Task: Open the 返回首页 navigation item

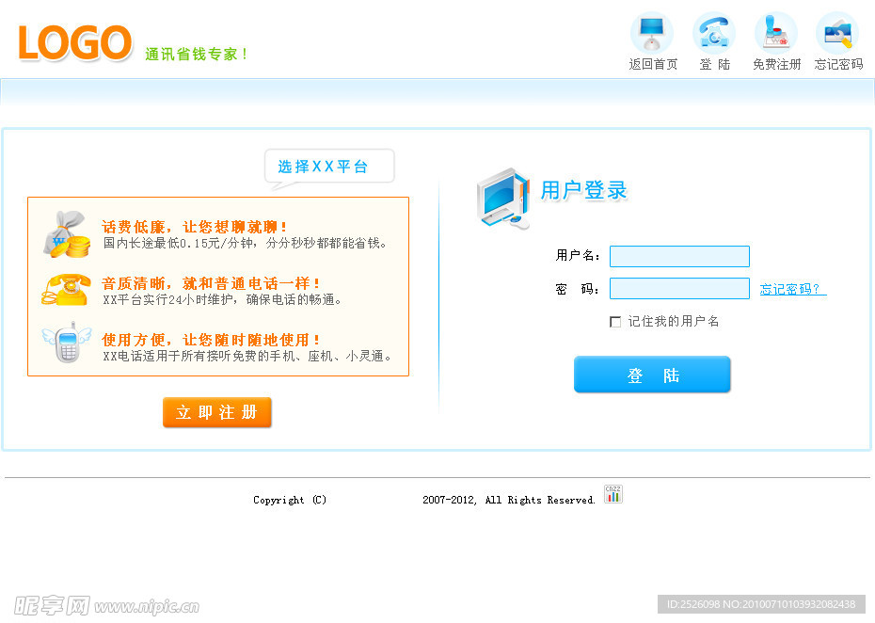Action: [653, 65]
